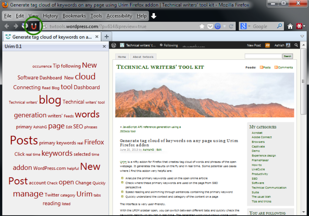The height and width of the screenshot is (216, 309).
Task: Open the Posts RSS feed icon
Action: [x=261, y=67]
